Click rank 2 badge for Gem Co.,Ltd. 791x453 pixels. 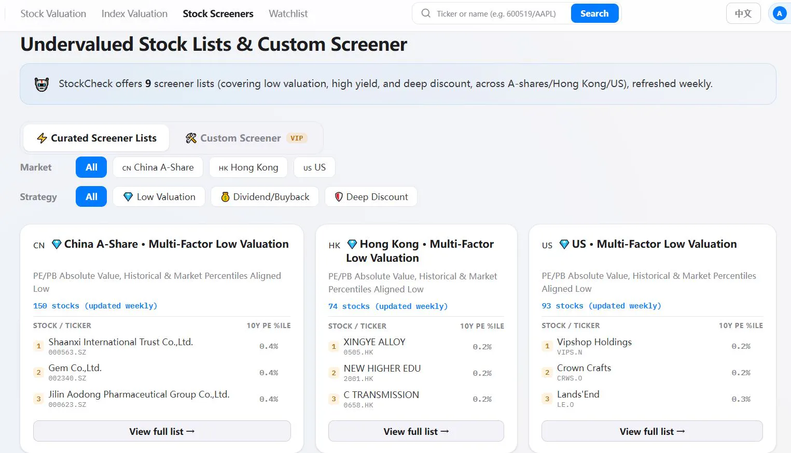[x=38, y=373]
